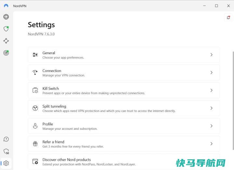Open Discover other Nord products row title
The image size is (234, 170).
67,160
